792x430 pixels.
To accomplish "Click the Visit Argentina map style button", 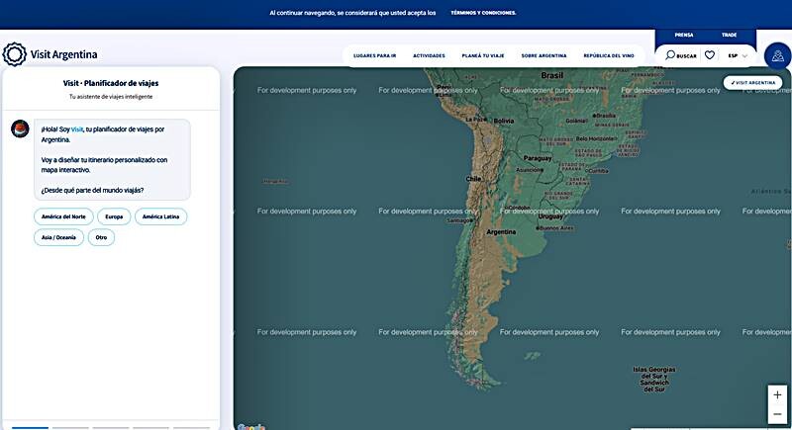I will click(x=752, y=83).
